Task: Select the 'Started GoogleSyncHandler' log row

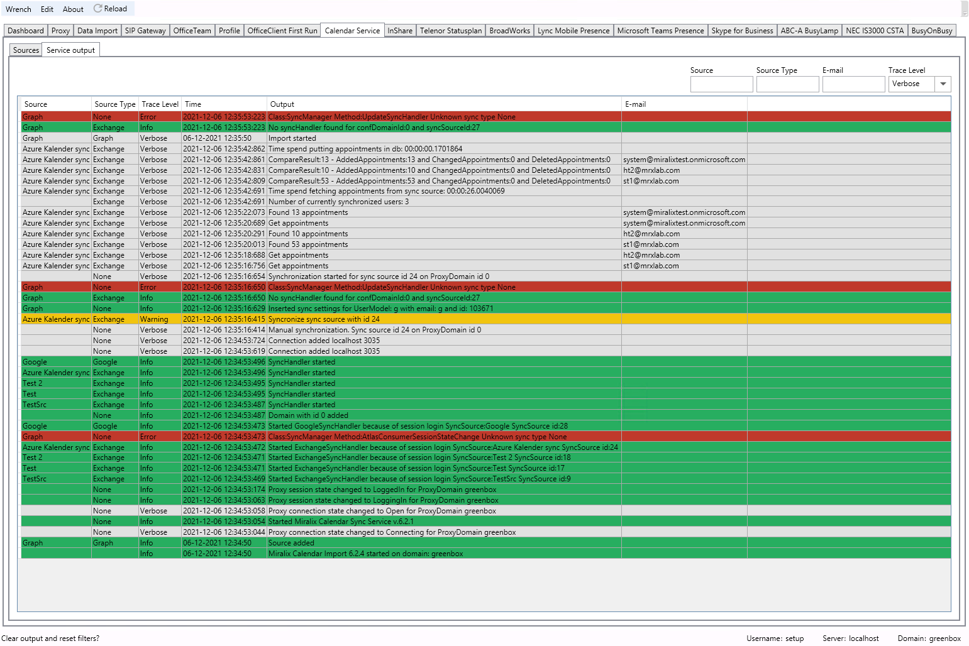Action: [x=485, y=426]
